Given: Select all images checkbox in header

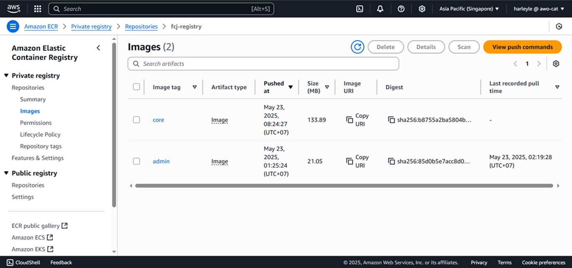Looking at the screenshot, I should [x=137, y=87].
